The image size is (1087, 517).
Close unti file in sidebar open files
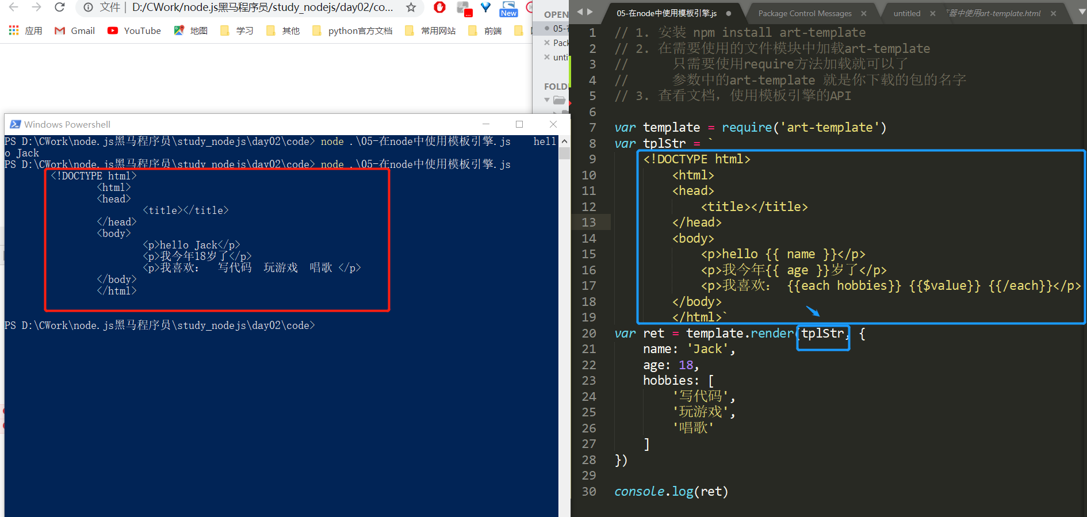click(547, 57)
